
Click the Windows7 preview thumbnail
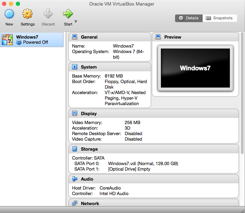(x=195, y=68)
